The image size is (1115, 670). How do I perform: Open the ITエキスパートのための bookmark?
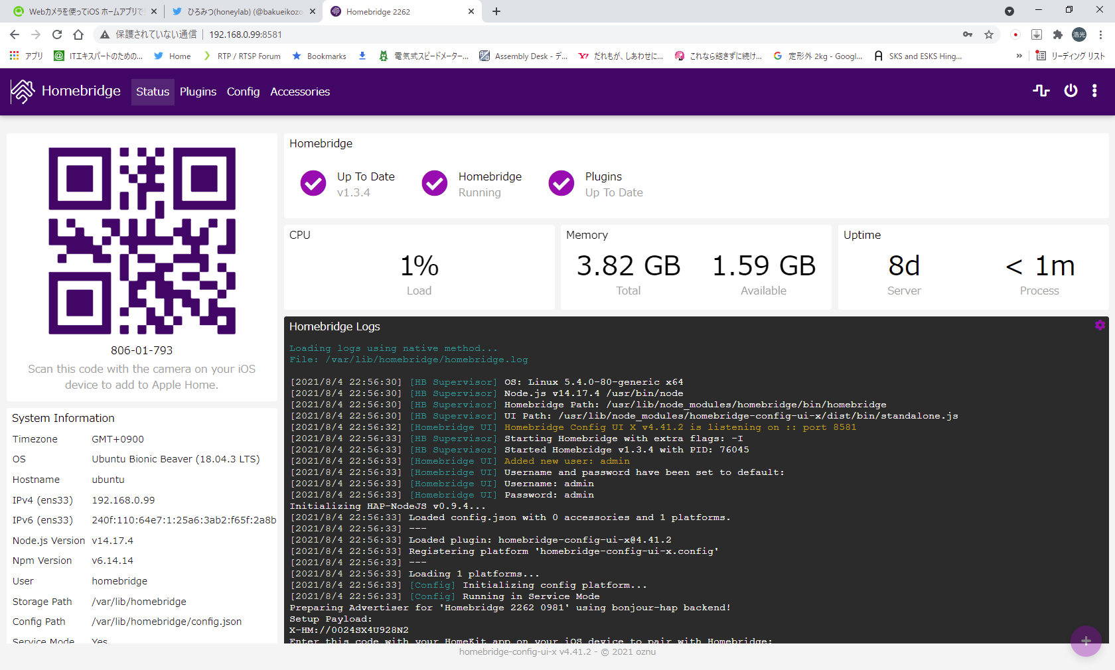[98, 56]
